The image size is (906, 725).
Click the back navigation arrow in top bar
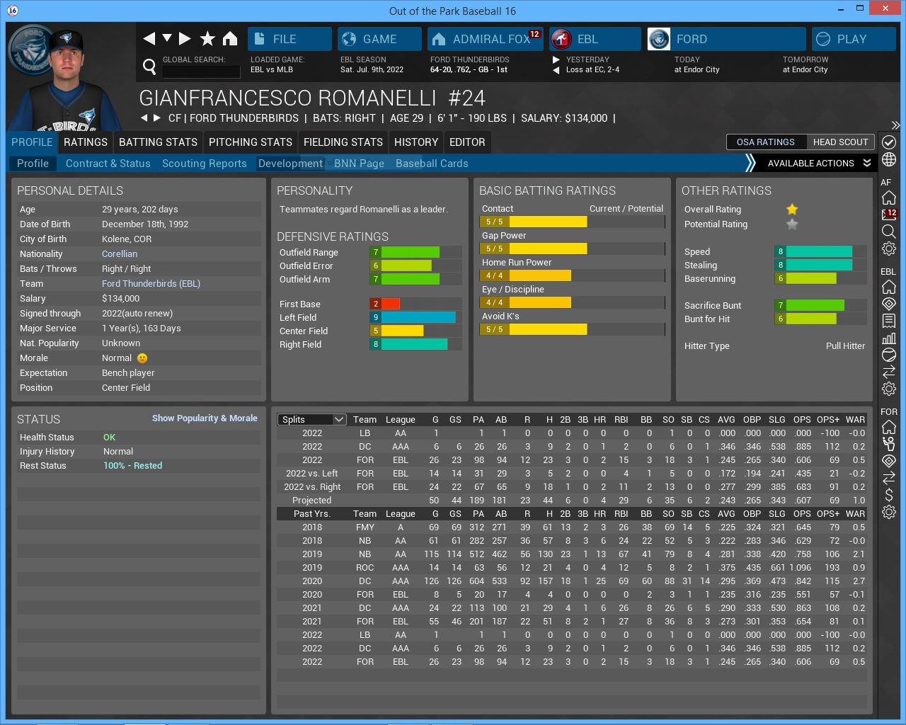coord(149,39)
